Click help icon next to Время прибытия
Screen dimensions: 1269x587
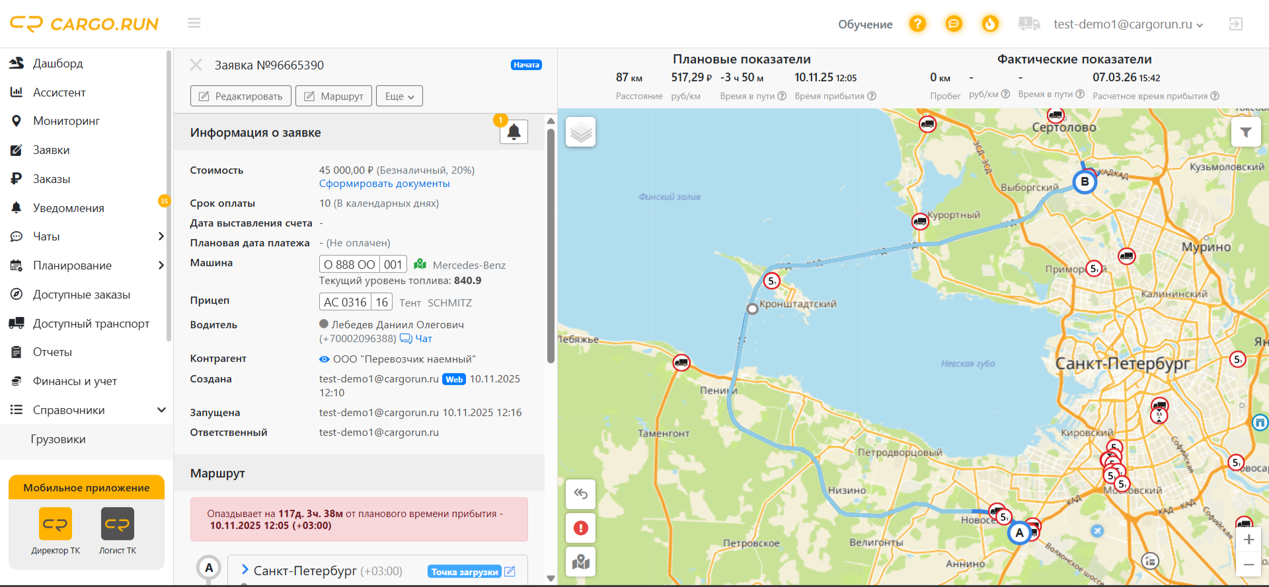pos(872,96)
